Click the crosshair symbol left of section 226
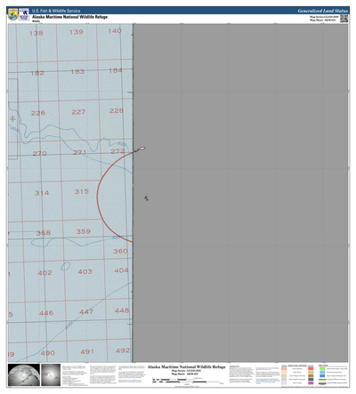356x394 pixels. 12,119
